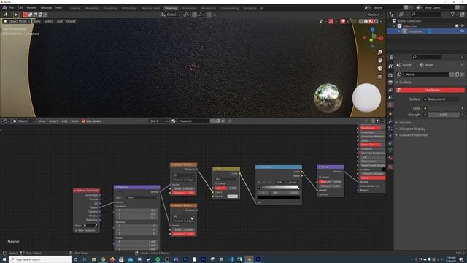467x263 pixels.
Task: Open the Render menu
Action: (x=31, y=7)
